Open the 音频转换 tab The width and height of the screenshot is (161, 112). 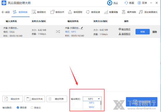20,12
